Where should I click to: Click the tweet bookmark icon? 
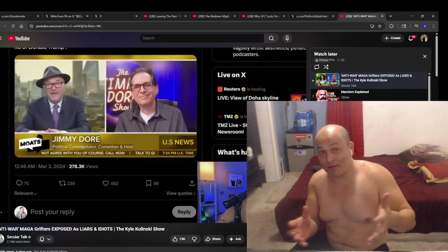click(x=148, y=183)
